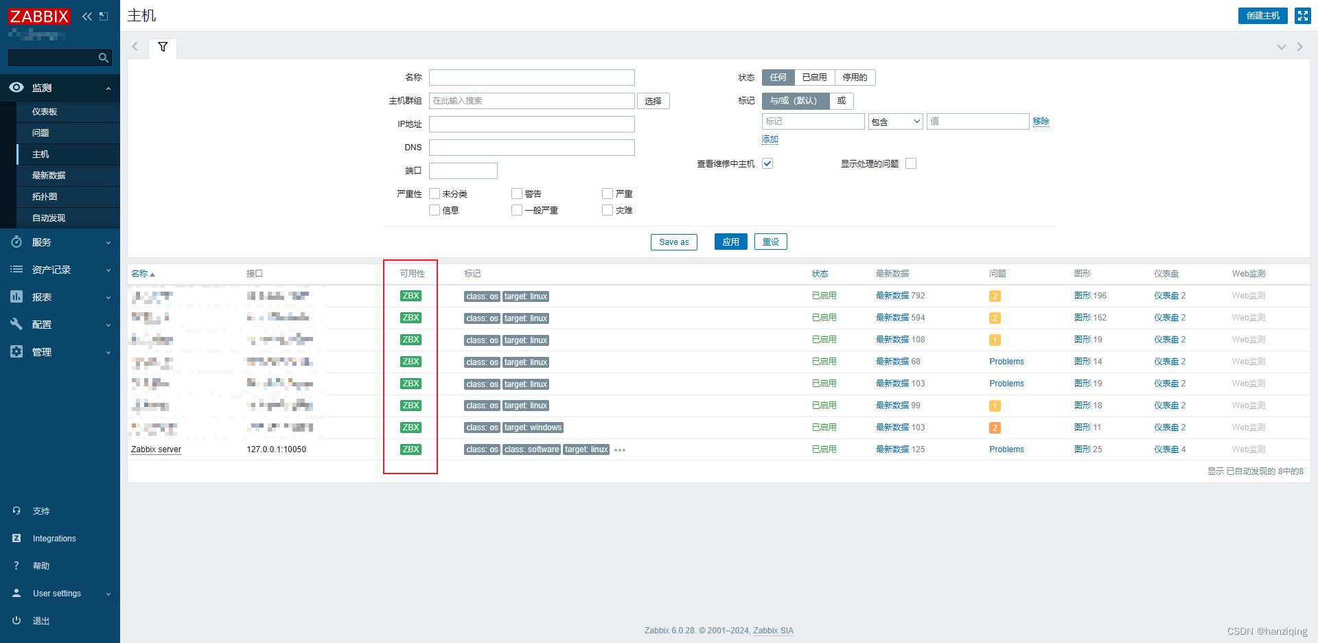1318x643 pixels.
Task: Click left arrow beside filter tab
Action: click(x=135, y=47)
